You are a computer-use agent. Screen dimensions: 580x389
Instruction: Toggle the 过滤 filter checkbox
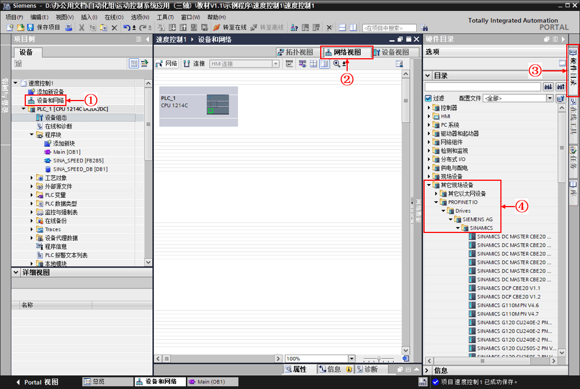tap(428, 98)
